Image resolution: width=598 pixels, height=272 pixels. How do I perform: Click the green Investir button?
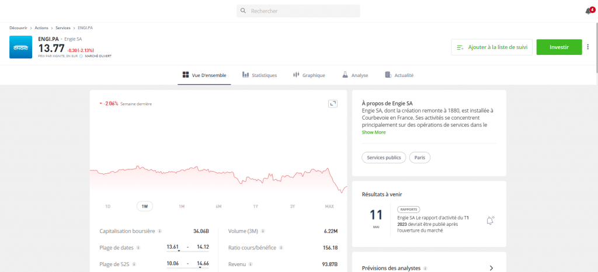tap(559, 47)
